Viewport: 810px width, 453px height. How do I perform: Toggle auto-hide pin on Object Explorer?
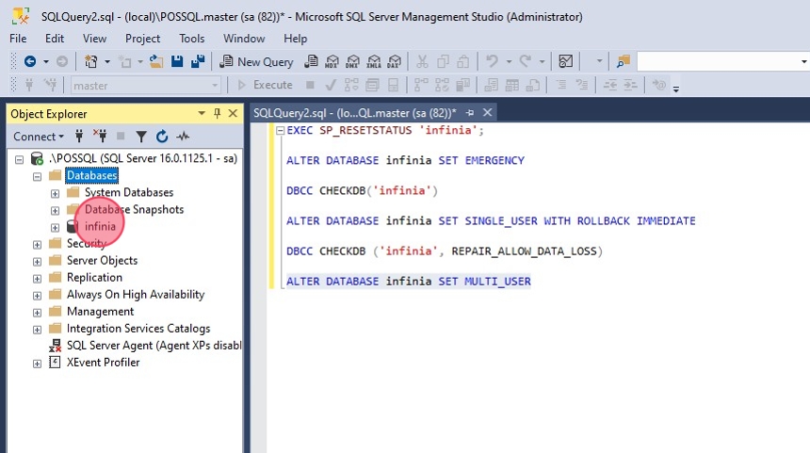click(218, 114)
